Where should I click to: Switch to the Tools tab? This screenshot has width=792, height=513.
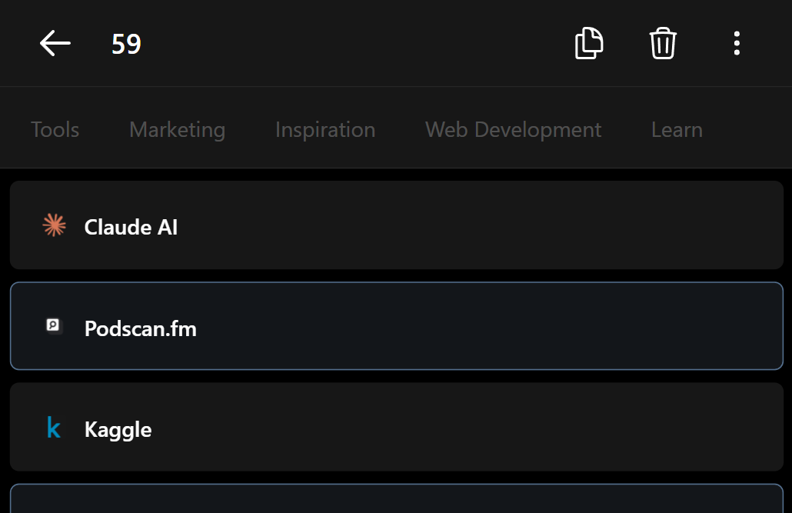tap(55, 130)
